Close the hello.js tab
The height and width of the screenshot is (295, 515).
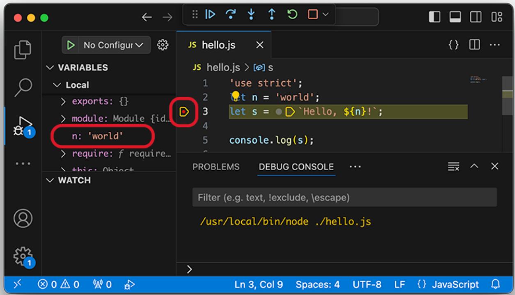click(259, 45)
